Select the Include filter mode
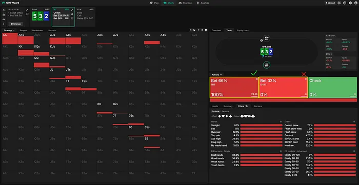Viewport: 359px width, 185px height. pos(215,111)
